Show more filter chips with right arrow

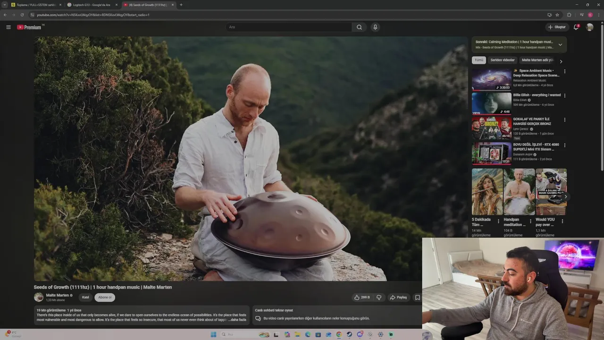pos(561,61)
